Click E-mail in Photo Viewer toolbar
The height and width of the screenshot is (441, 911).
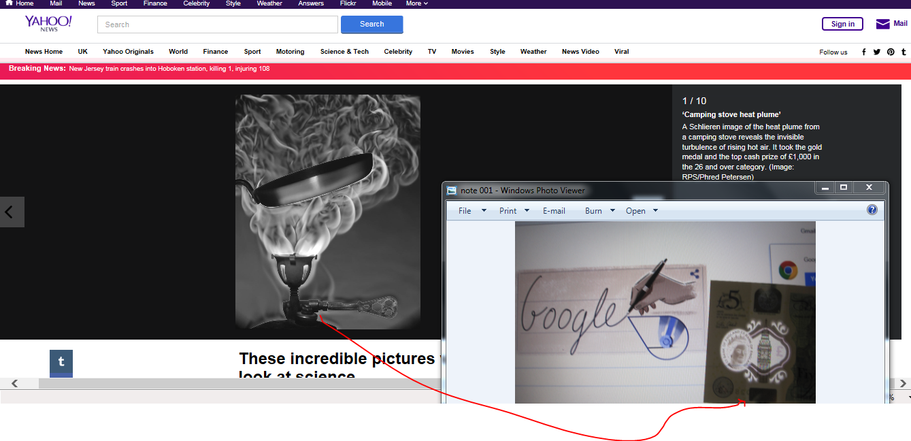[554, 211]
